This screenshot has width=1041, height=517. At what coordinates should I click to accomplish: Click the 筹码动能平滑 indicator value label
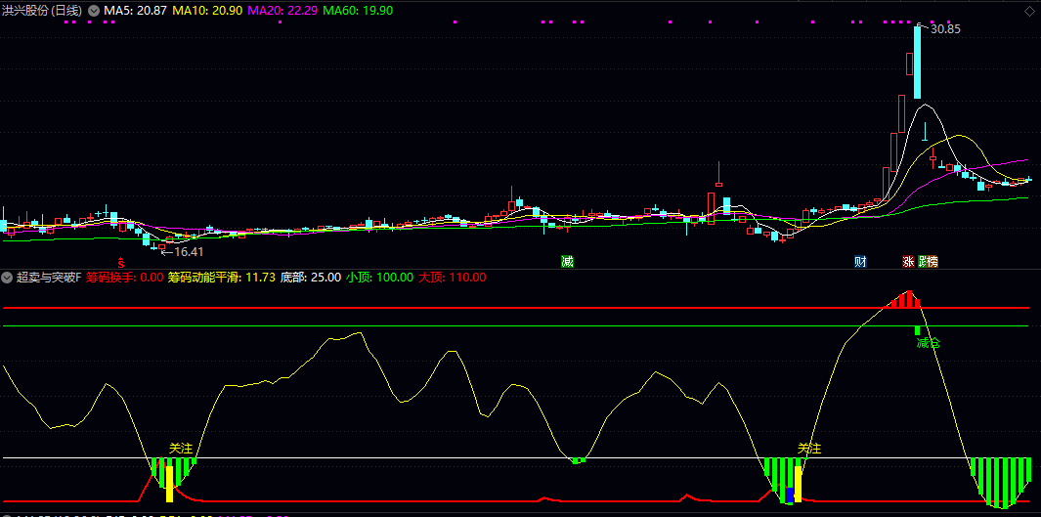point(220,278)
